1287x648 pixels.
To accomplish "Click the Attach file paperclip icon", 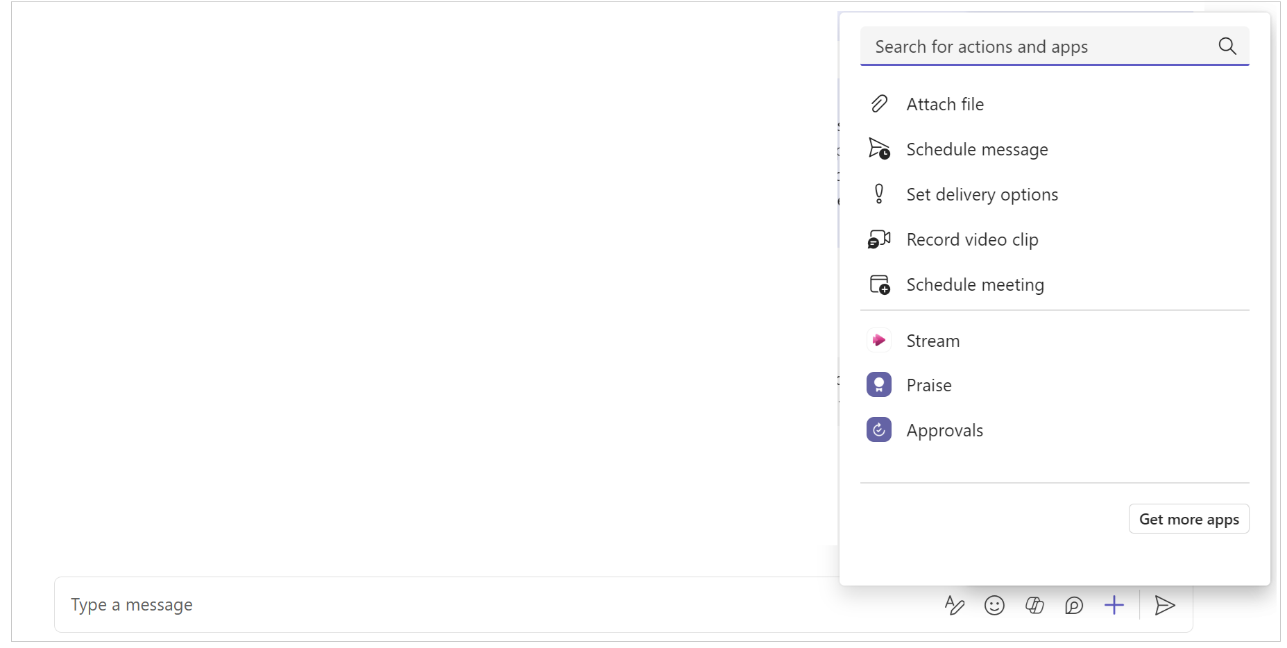I will click(x=879, y=103).
